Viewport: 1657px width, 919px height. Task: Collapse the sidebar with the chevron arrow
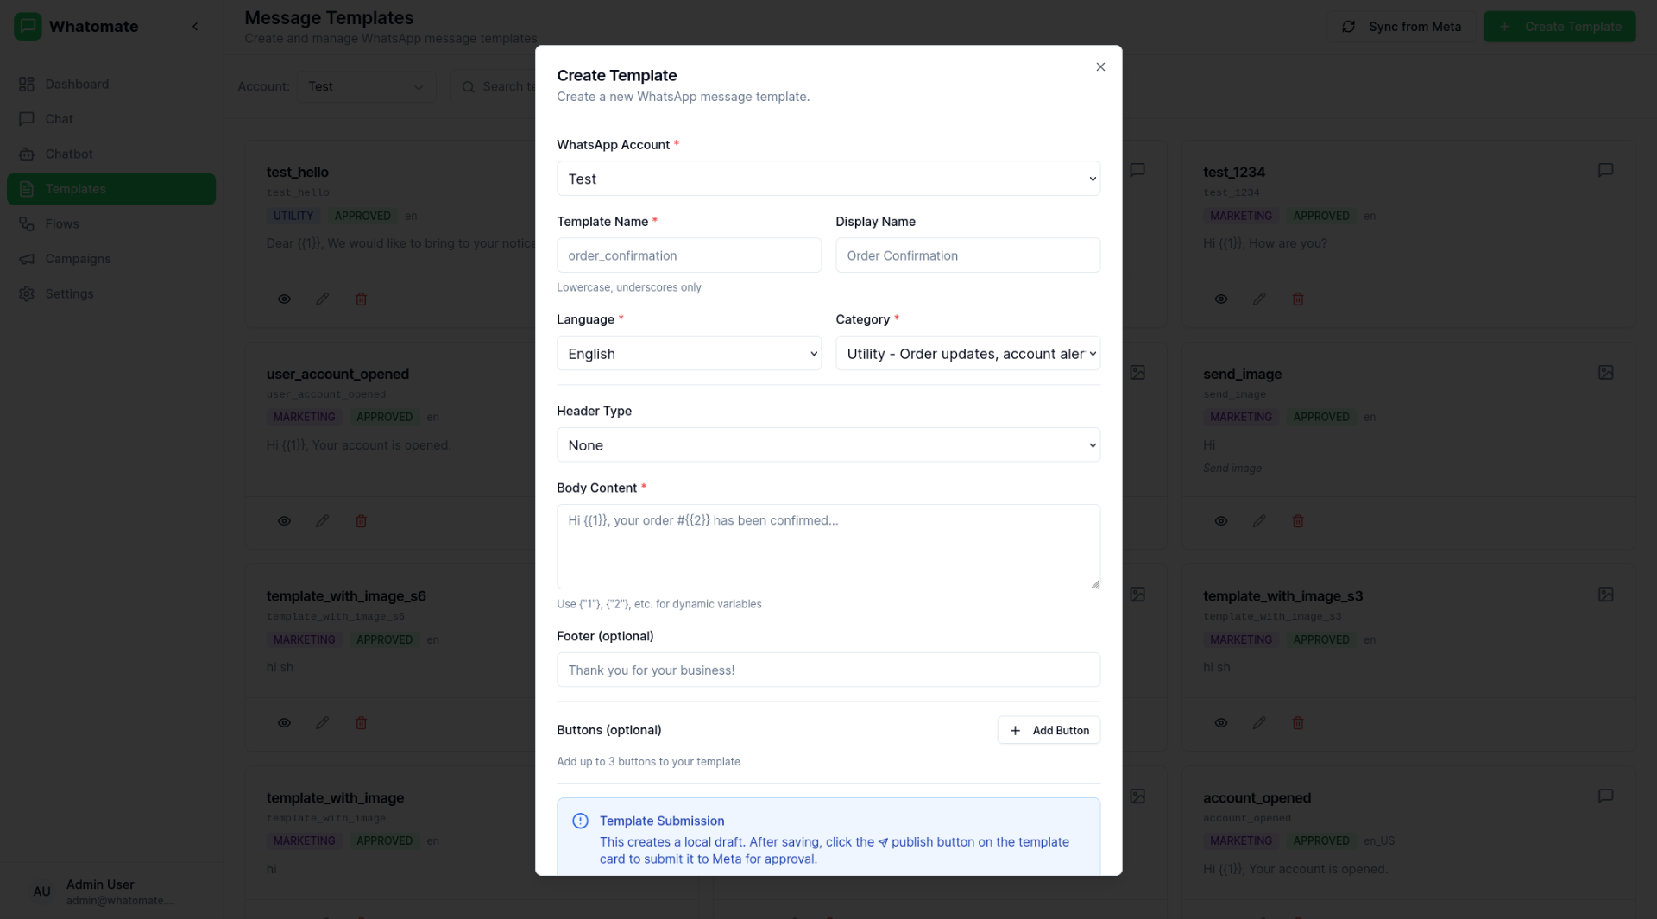click(x=195, y=27)
